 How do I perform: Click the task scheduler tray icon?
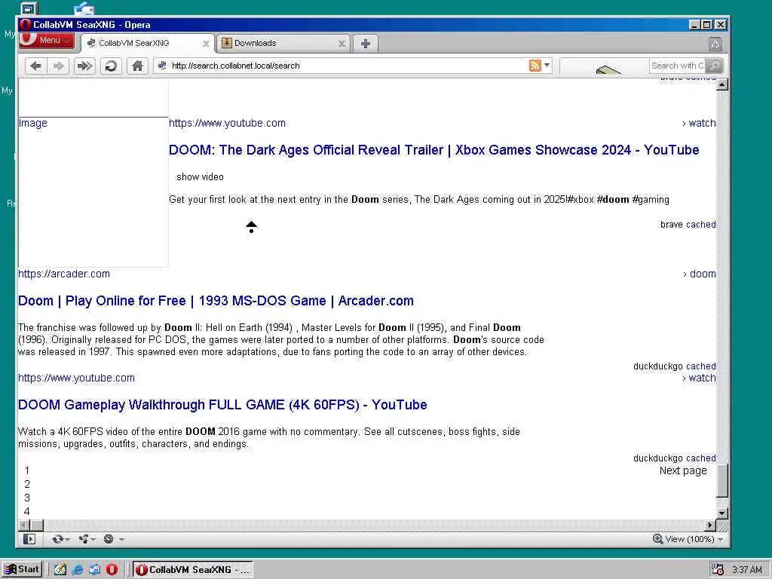(718, 570)
